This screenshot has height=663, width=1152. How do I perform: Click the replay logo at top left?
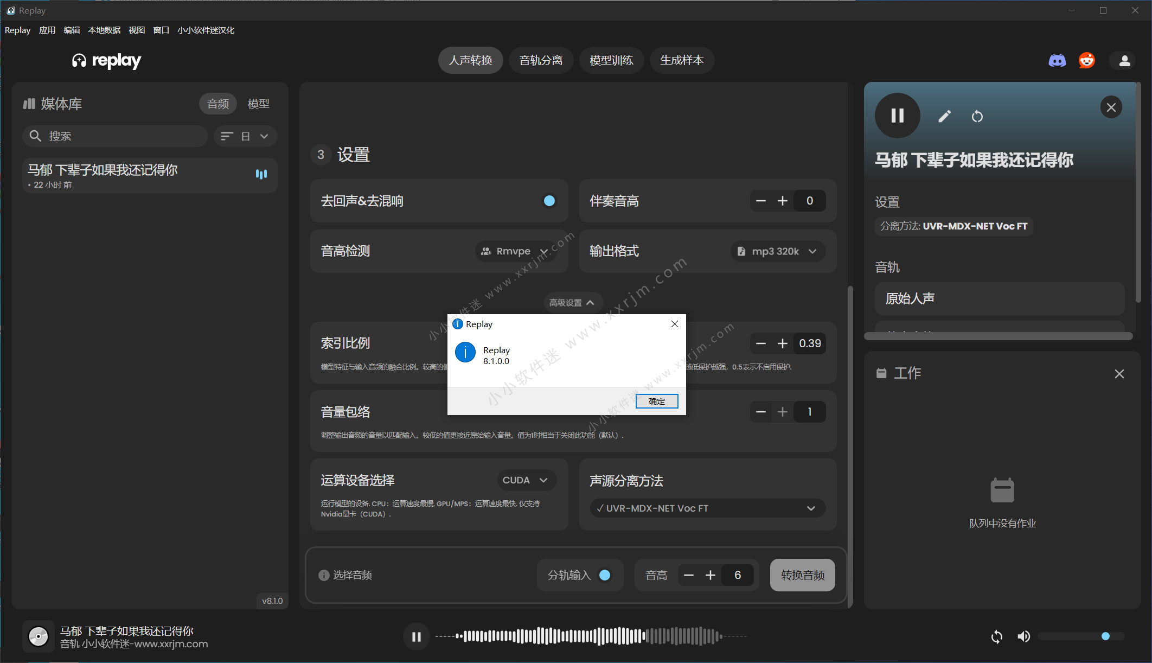click(x=106, y=61)
